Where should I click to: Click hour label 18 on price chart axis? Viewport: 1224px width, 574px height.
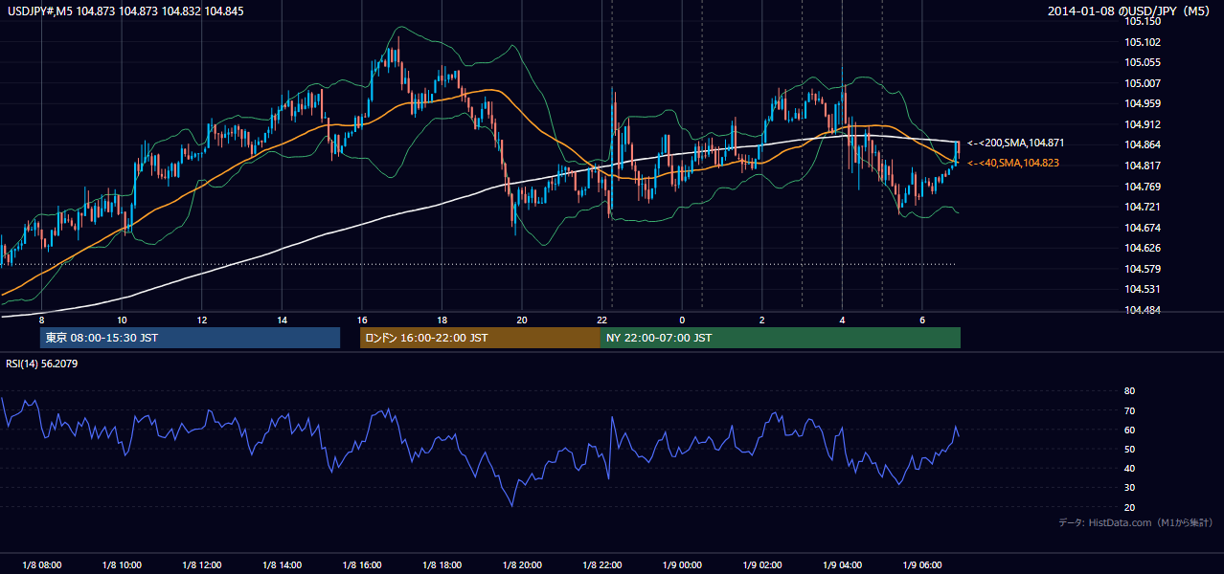coord(442,320)
